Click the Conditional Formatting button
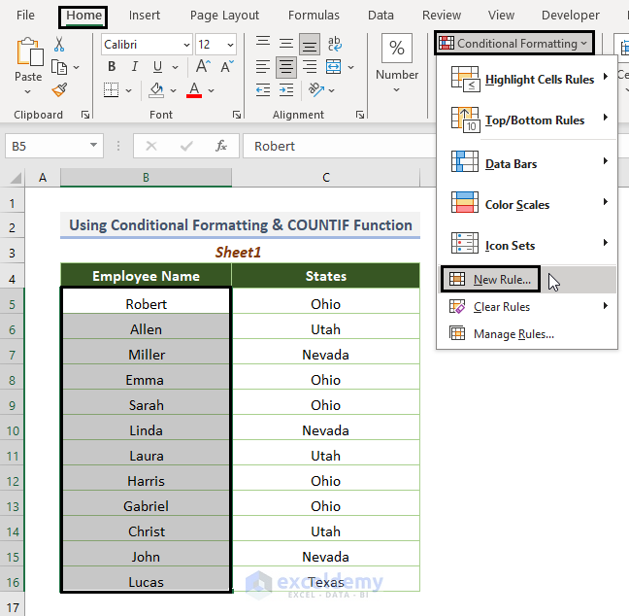The image size is (629, 616). pos(513,44)
